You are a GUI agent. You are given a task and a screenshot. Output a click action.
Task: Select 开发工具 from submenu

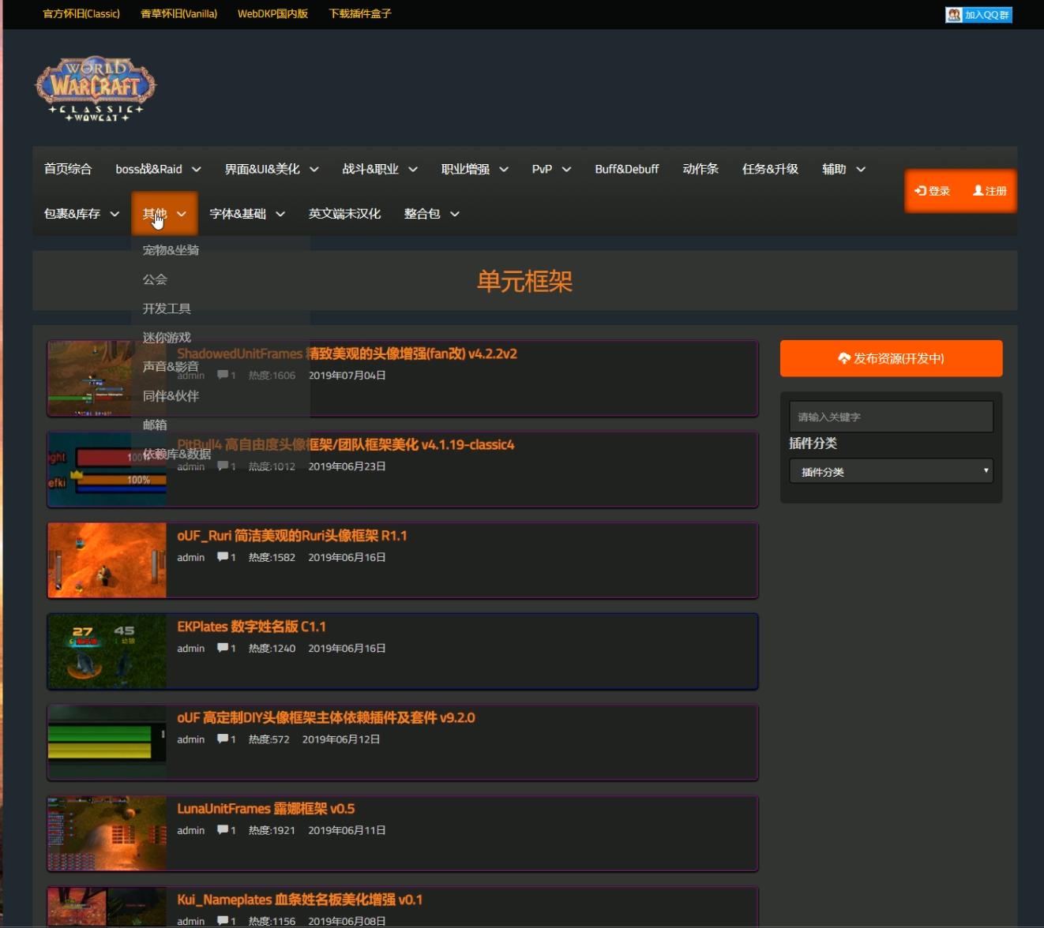167,309
